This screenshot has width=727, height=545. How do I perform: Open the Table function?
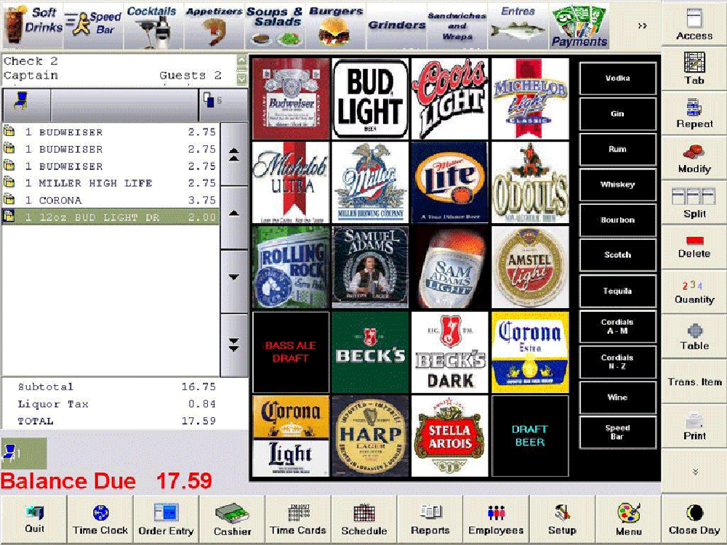(694, 337)
